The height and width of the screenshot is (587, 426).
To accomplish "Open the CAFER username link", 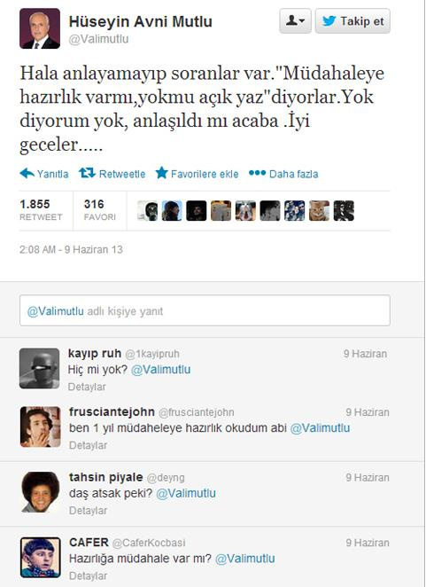I will coord(89,542).
